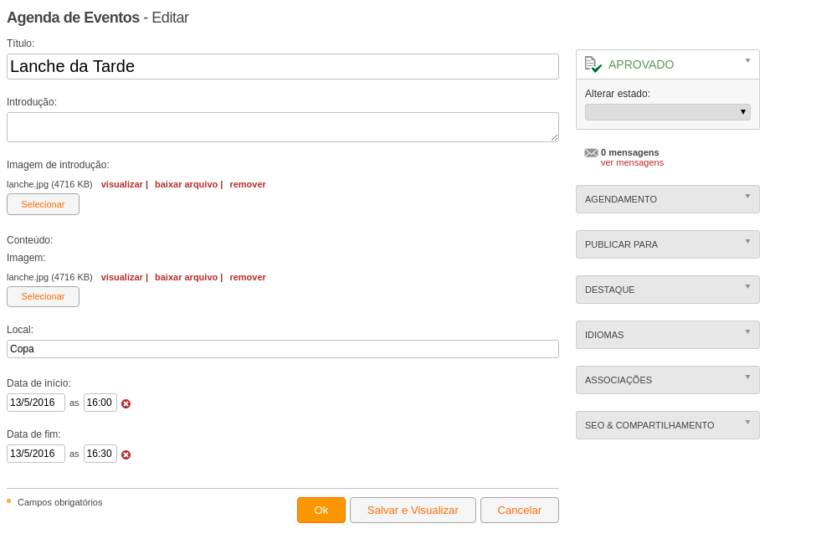The image size is (816, 544).
Task: Expand the IDIOMAS panel
Action: click(x=668, y=335)
